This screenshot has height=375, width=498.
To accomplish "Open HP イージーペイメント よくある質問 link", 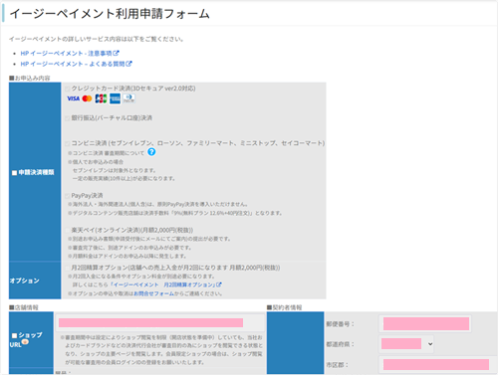I will [x=76, y=64].
